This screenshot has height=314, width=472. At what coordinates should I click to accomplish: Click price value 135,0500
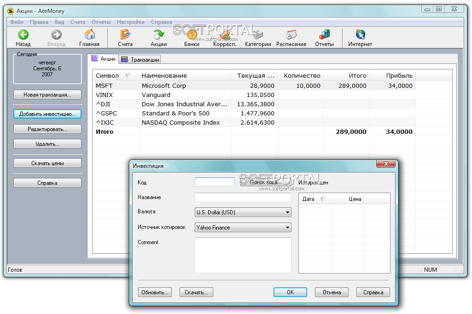coord(260,95)
